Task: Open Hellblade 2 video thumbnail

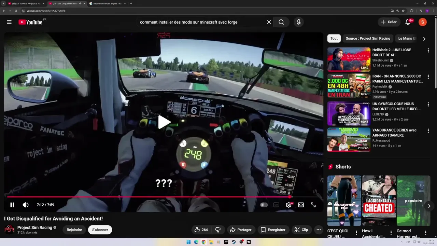Action: click(x=349, y=59)
